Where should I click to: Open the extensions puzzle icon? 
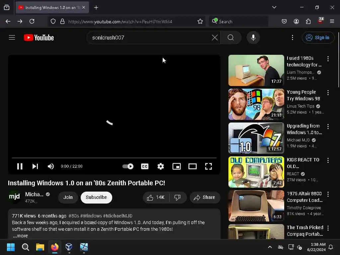click(308, 21)
